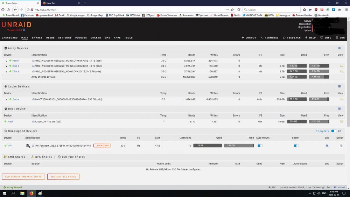The image size is (350, 197).
Task: Browse Cache drive via folder icon
Action: 342,99
